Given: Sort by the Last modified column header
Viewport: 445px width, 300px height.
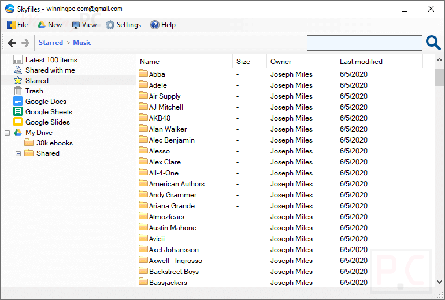Looking at the screenshot, I should pyautogui.click(x=380, y=62).
